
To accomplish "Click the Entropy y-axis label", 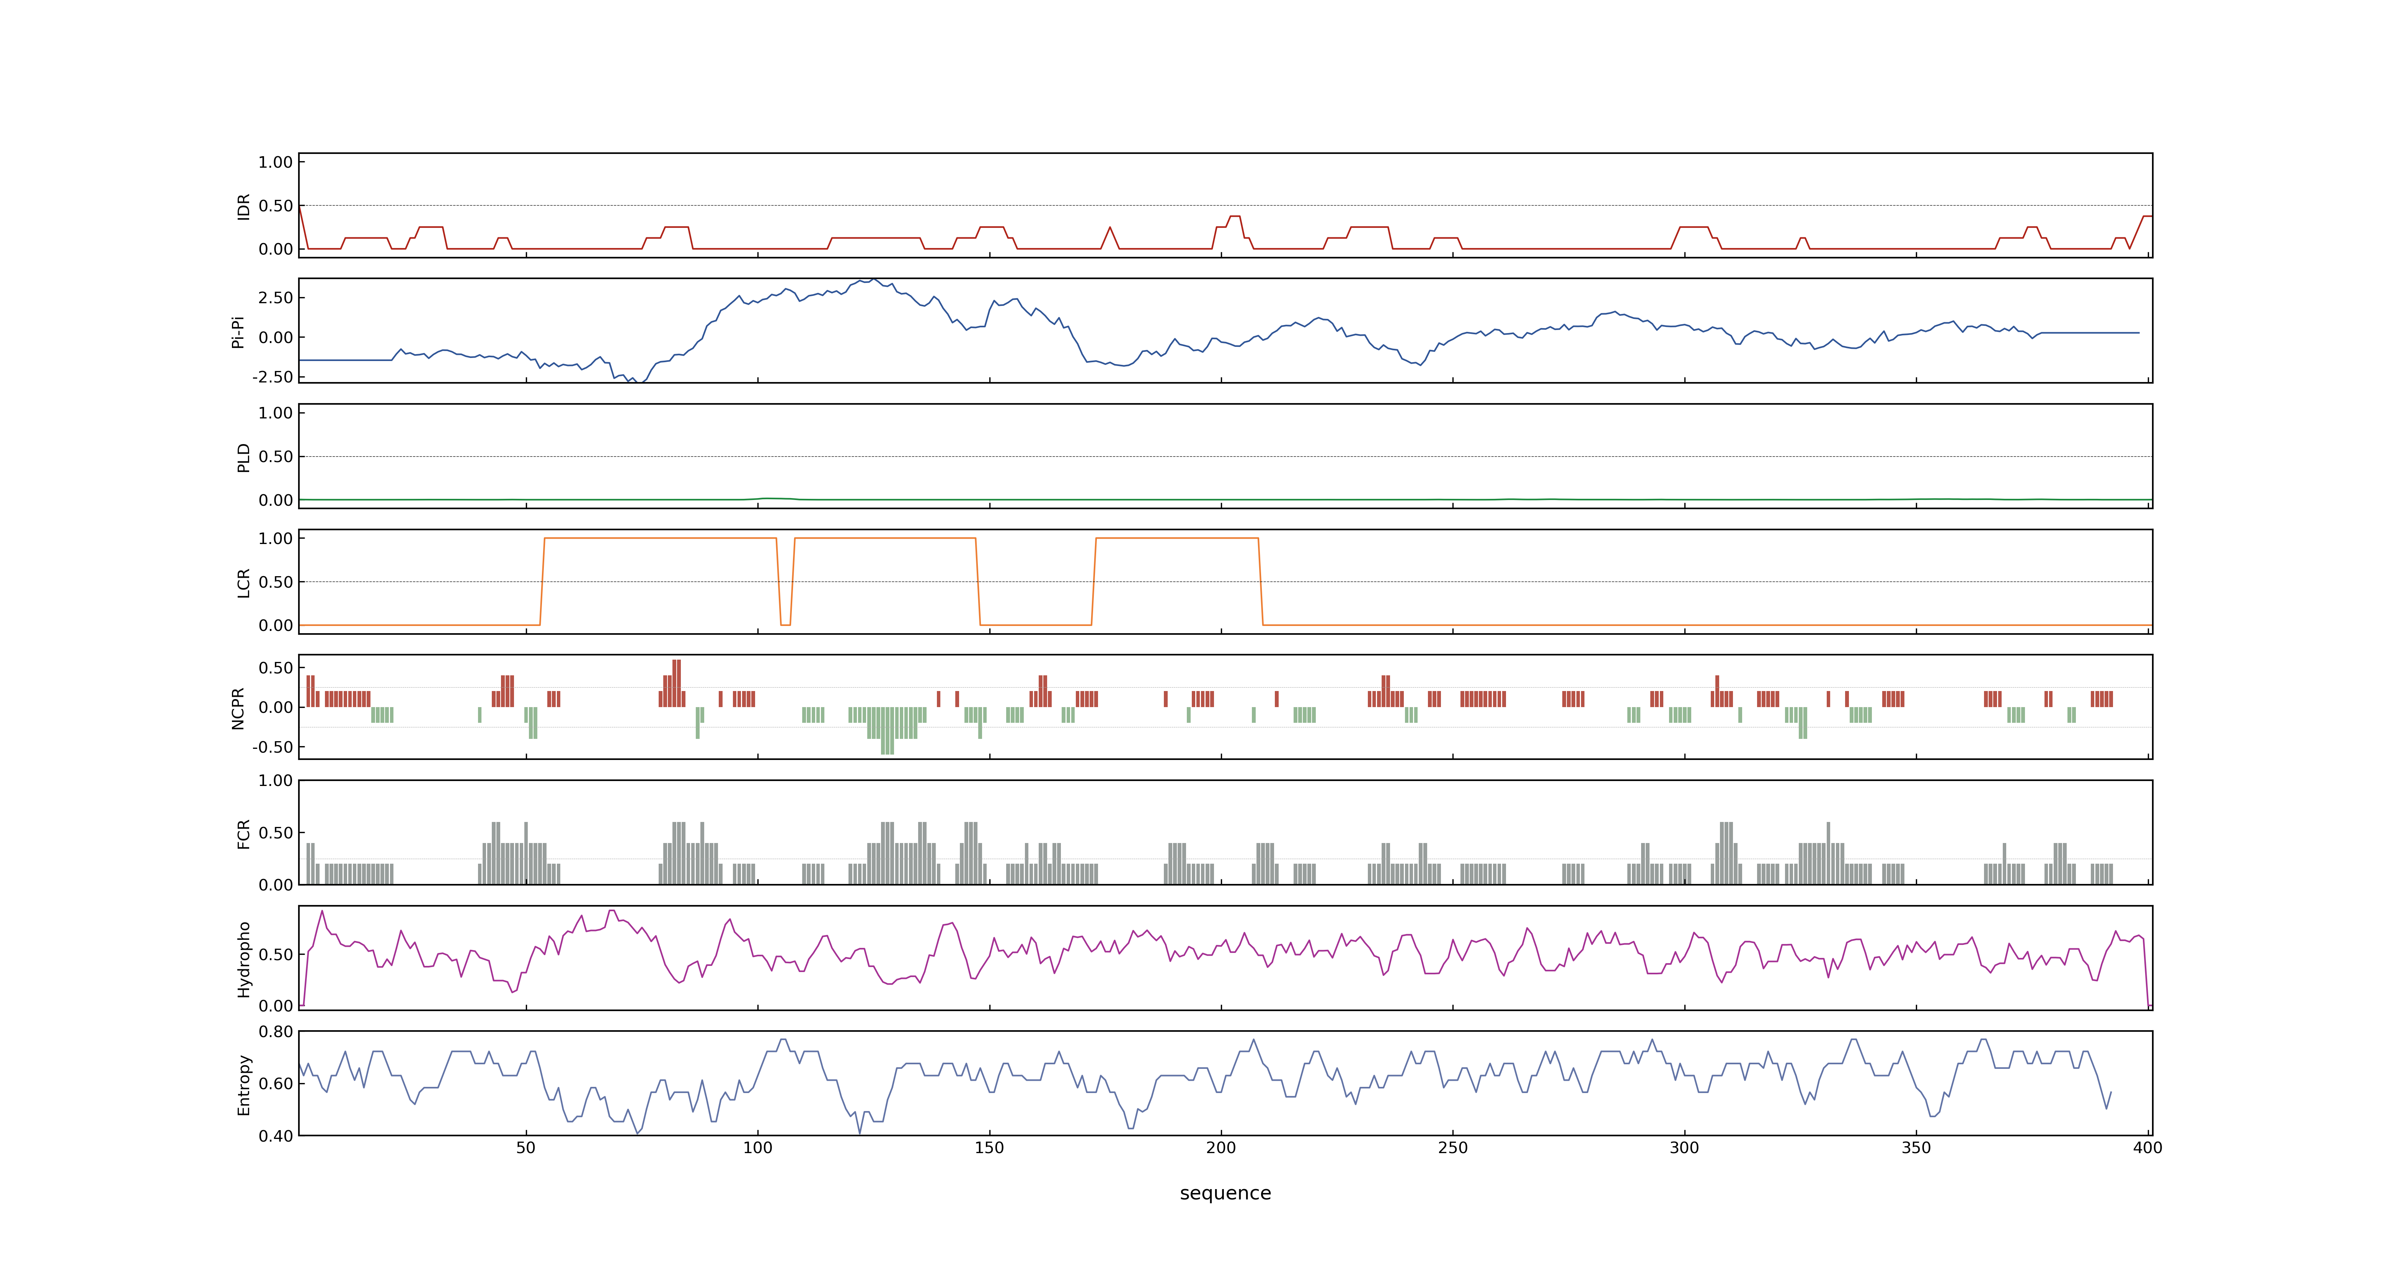I will pyautogui.click(x=243, y=1084).
